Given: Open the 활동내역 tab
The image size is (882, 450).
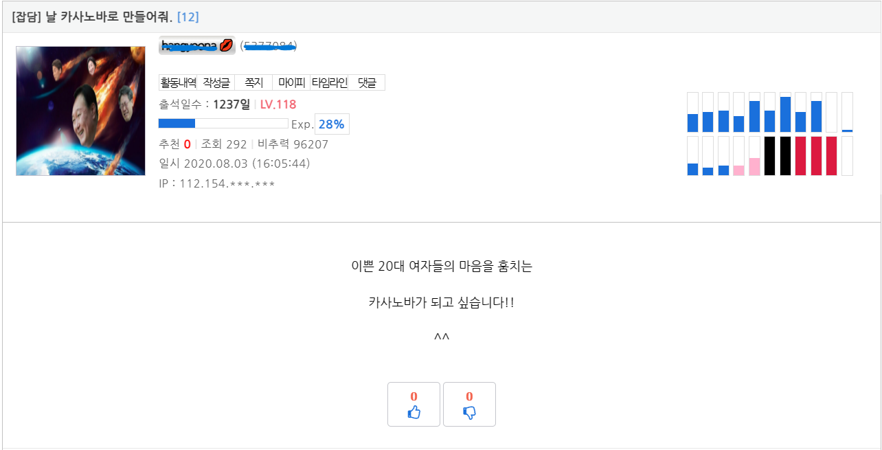Looking at the screenshot, I should point(178,82).
